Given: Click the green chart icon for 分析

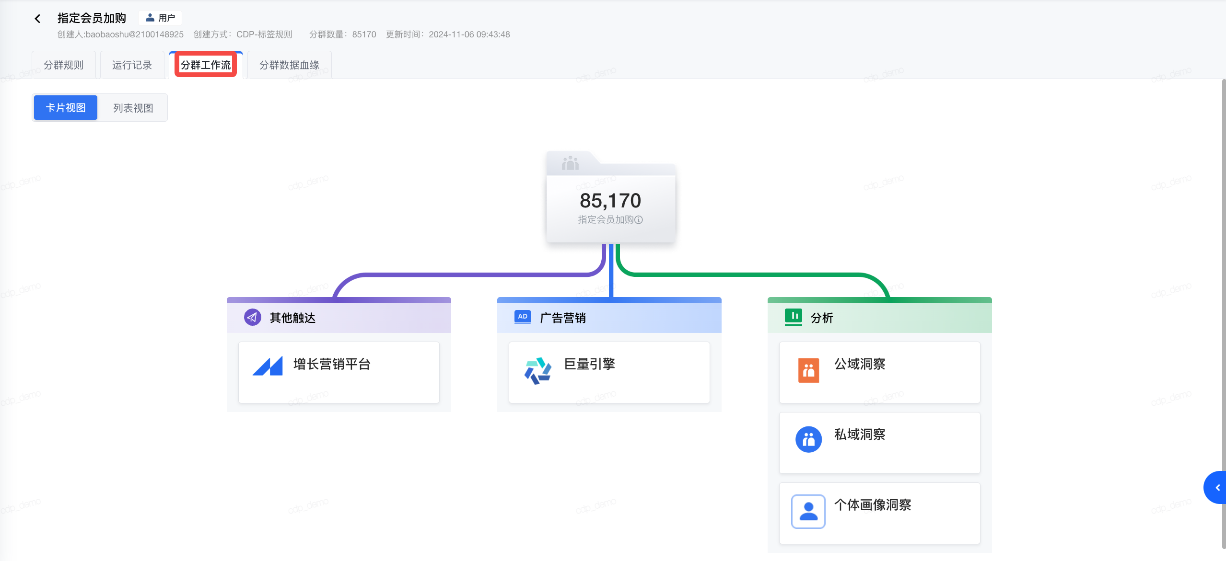Looking at the screenshot, I should point(794,317).
